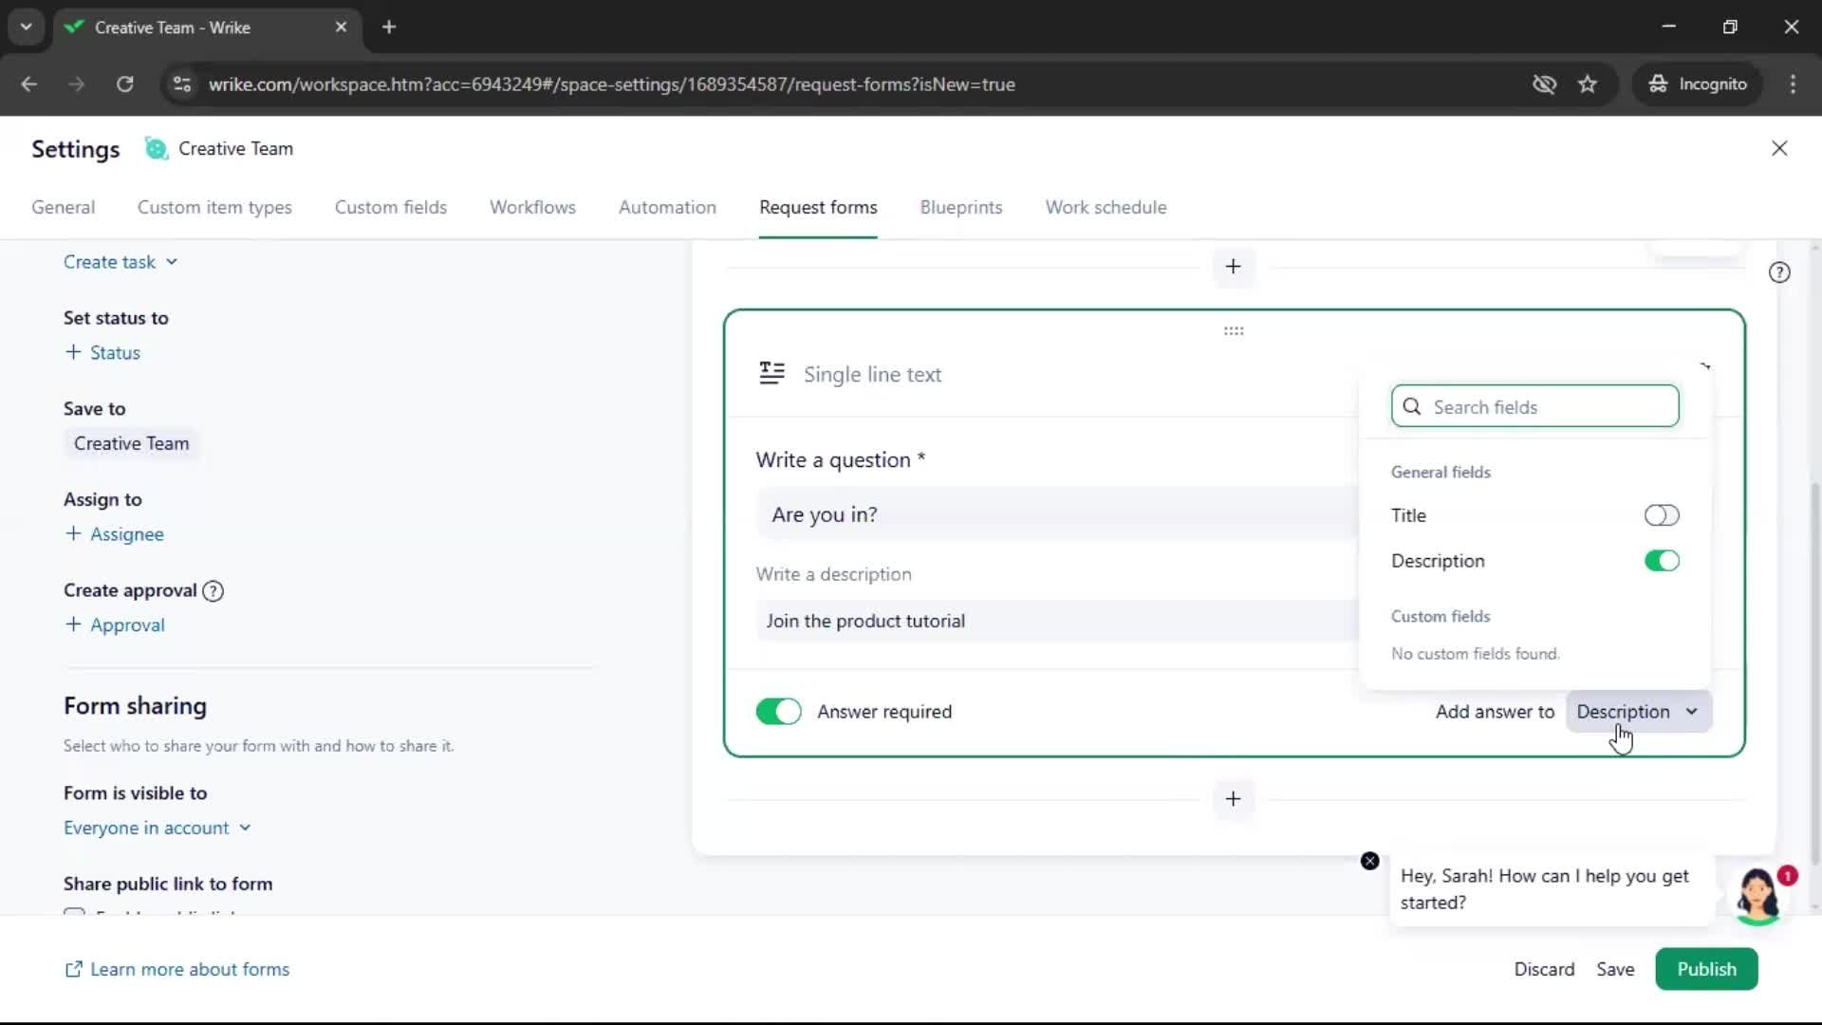Click the plus icon next to Status
Image resolution: width=1822 pixels, height=1025 pixels.
[73, 352]
